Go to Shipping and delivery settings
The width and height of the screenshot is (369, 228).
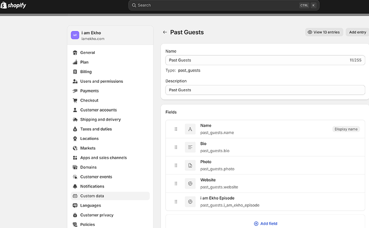(x=100, y=120)
